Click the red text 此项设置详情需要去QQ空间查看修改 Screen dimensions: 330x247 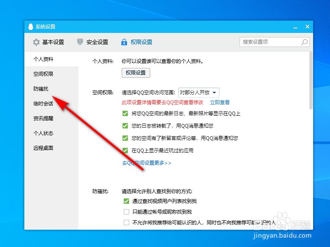click(x=163, y=103)
